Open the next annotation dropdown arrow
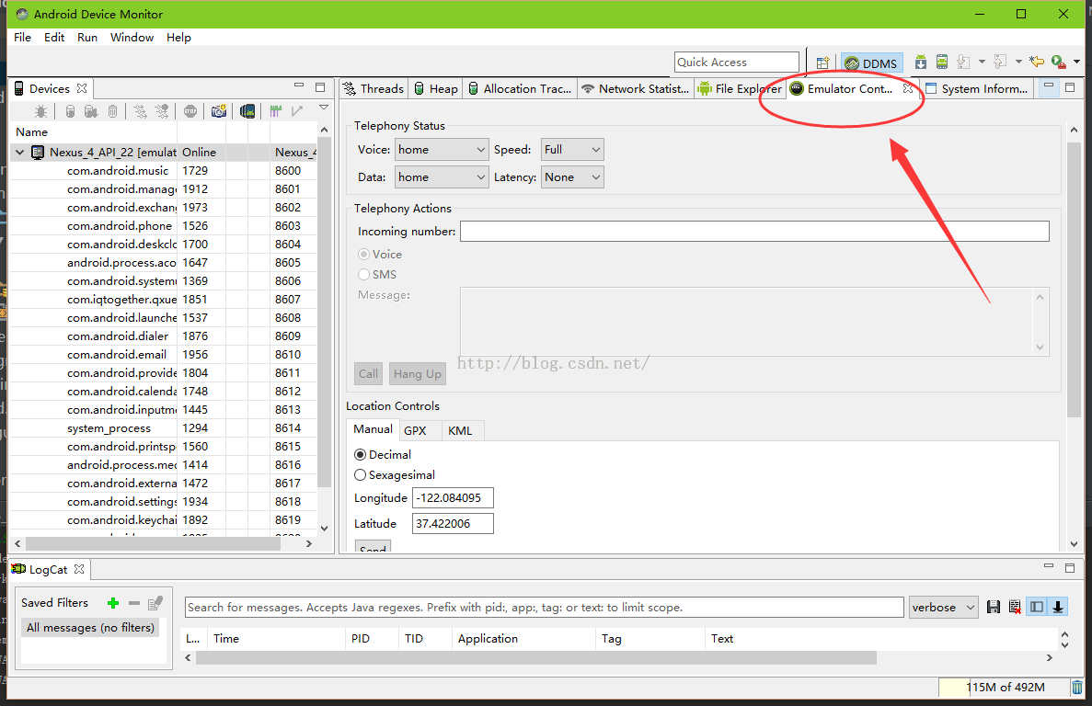1092x706 pixels. pos(982,62)
